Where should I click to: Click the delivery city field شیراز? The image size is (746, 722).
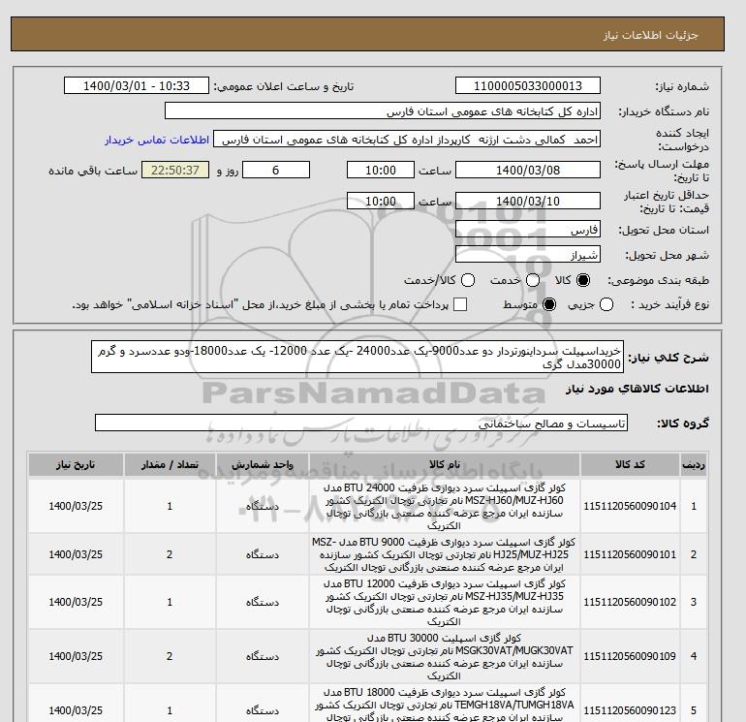528,255
